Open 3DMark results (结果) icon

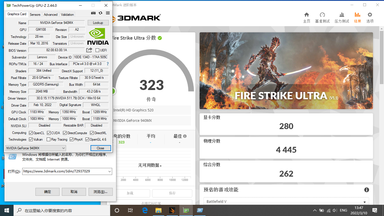pos(358,18)
